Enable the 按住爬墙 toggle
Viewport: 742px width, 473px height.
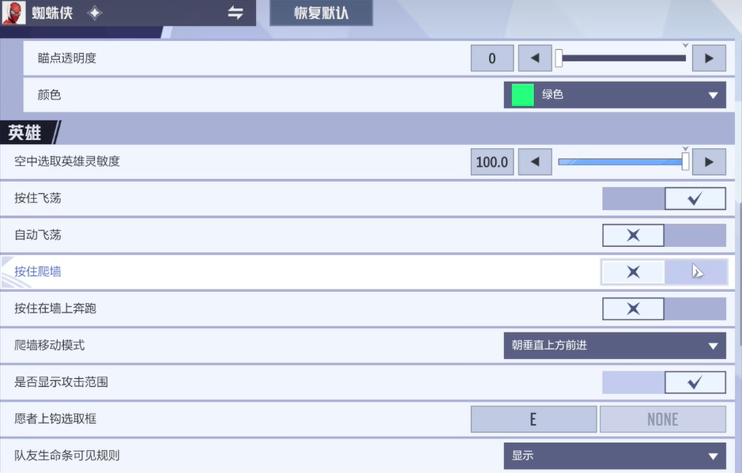pos(695,272)
